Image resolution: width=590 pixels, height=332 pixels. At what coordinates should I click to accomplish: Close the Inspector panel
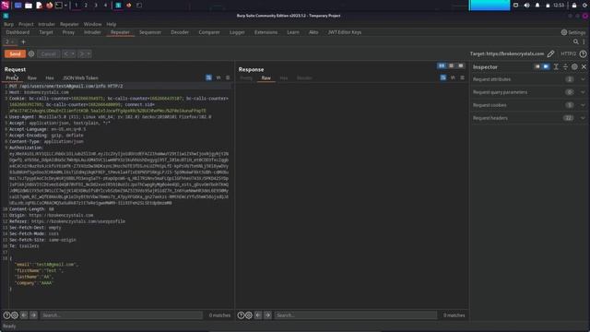(x=584, y=66)
